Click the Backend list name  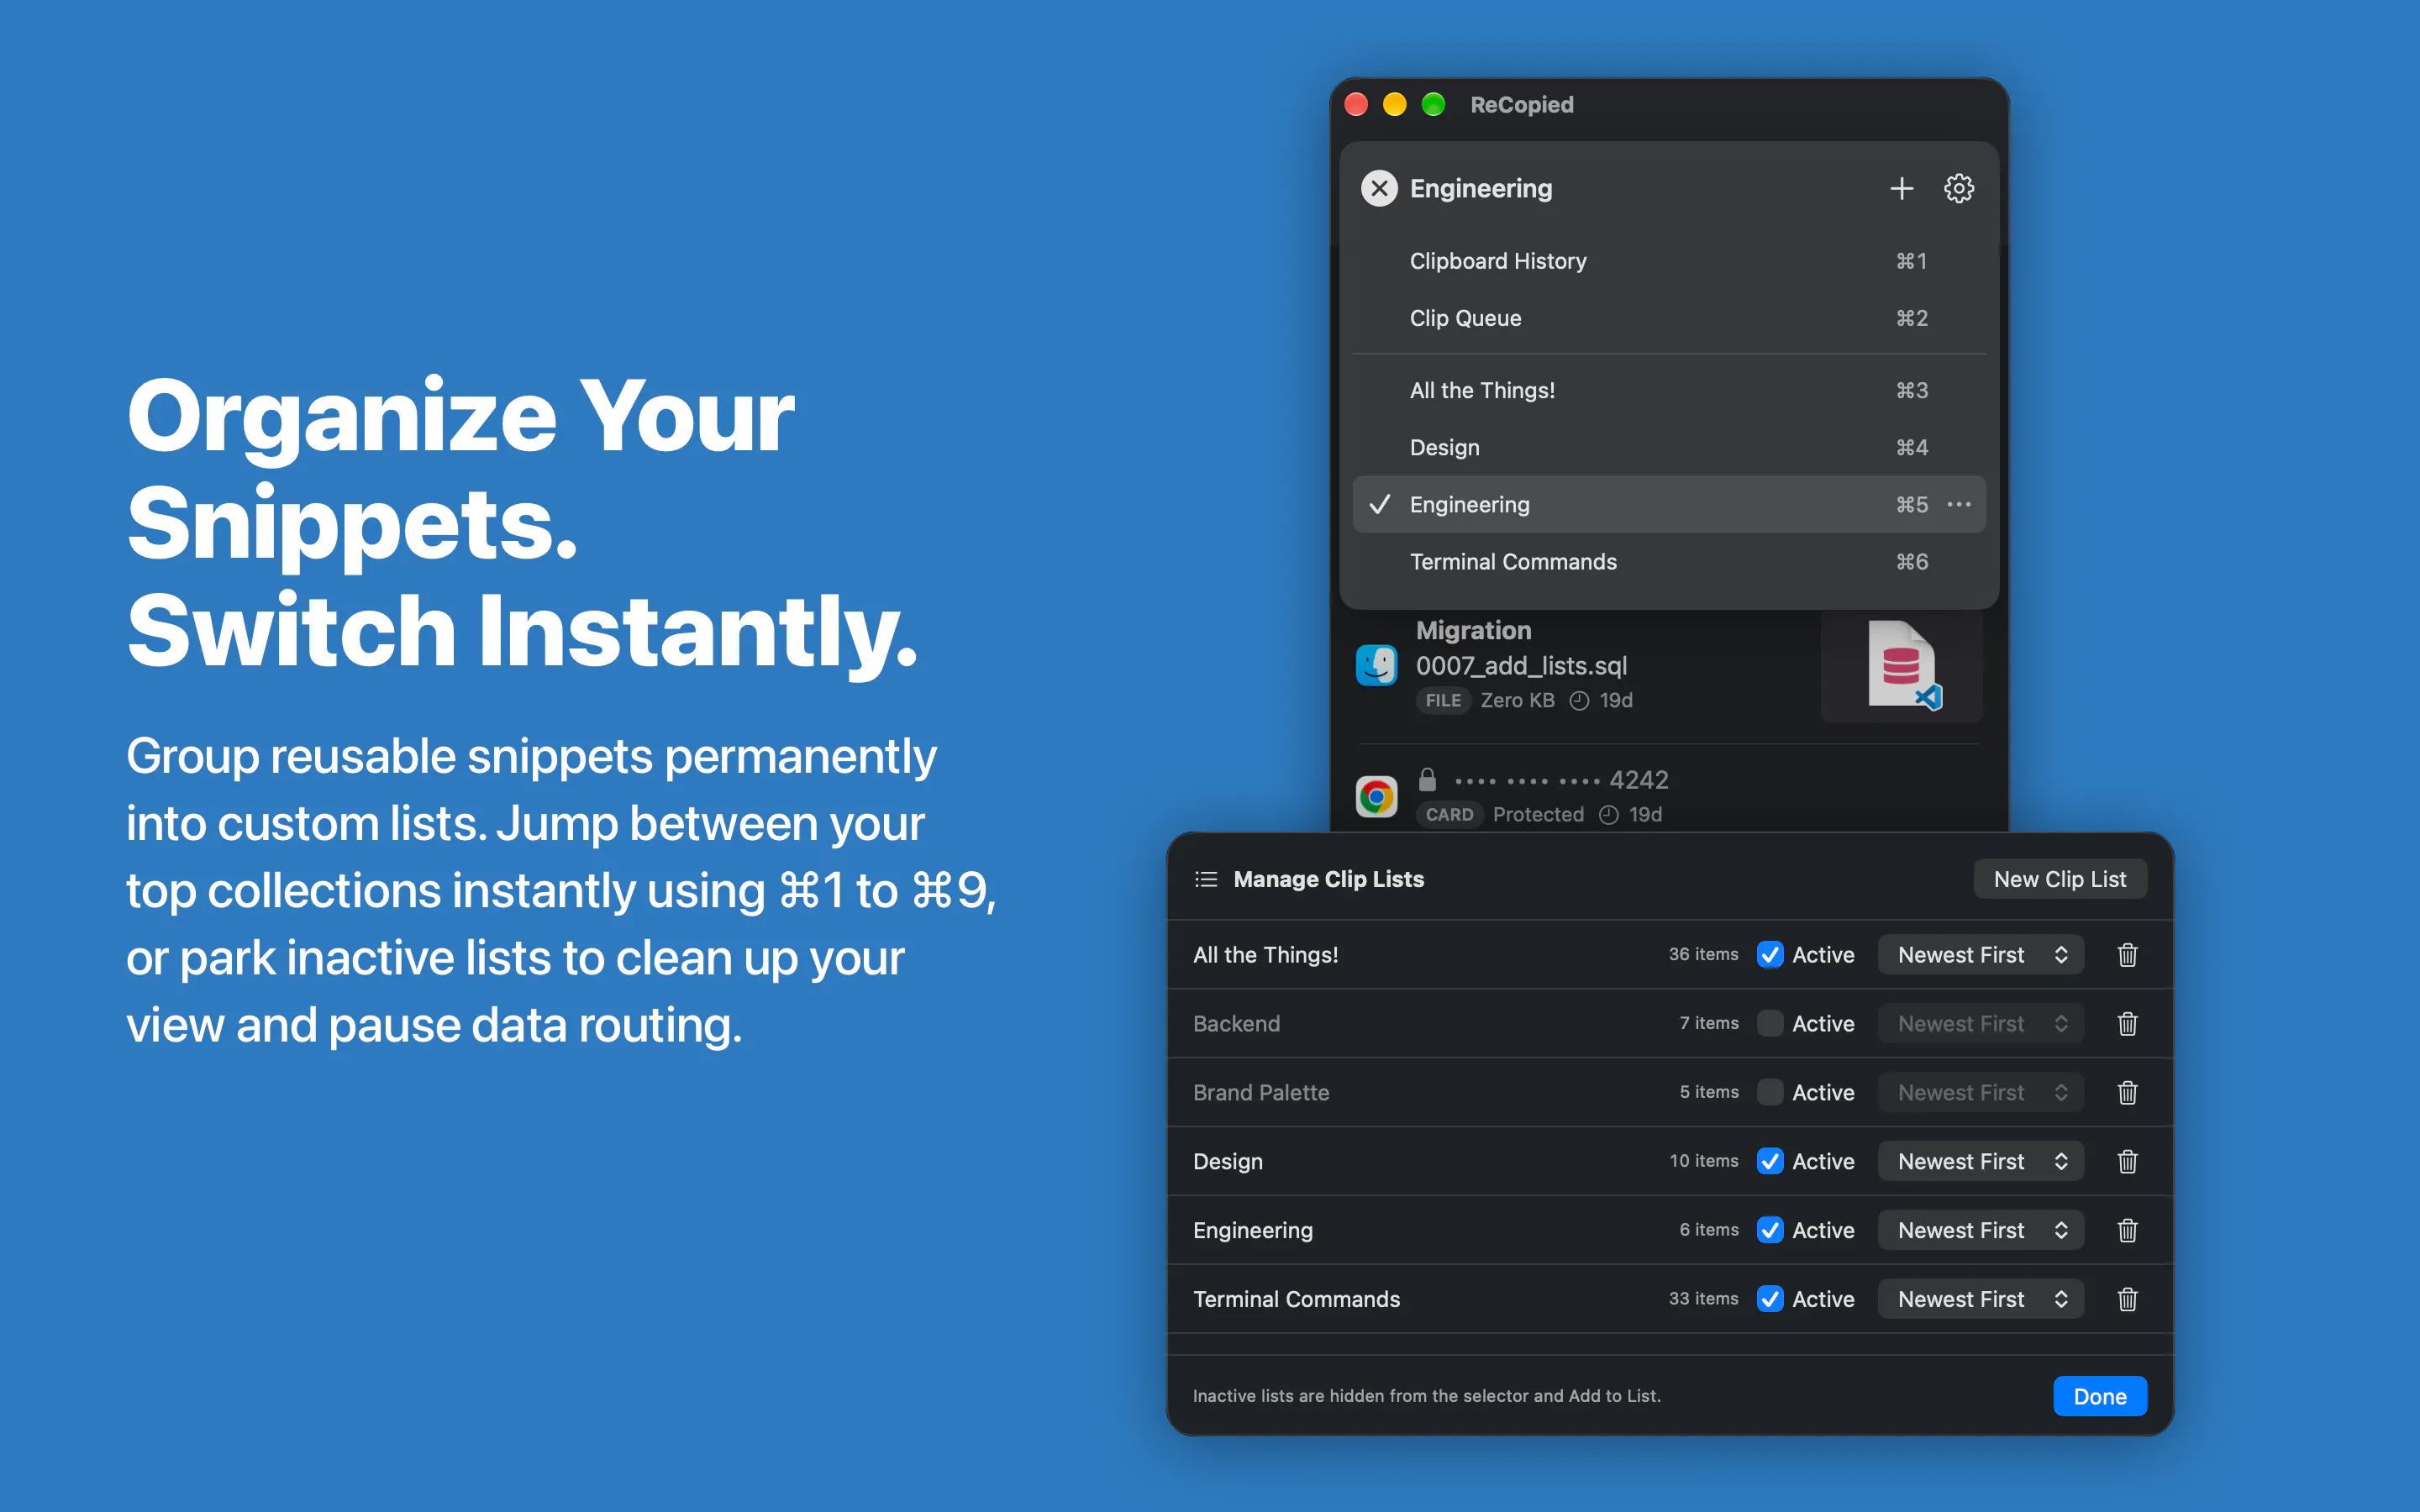1236,1023
